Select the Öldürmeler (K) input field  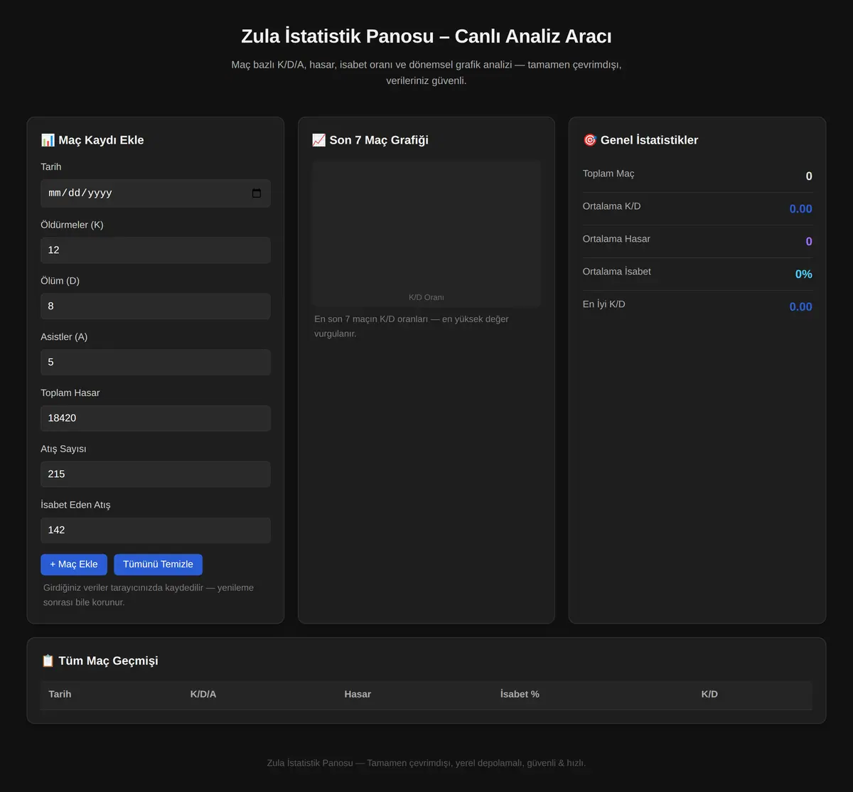click(156, 250)
